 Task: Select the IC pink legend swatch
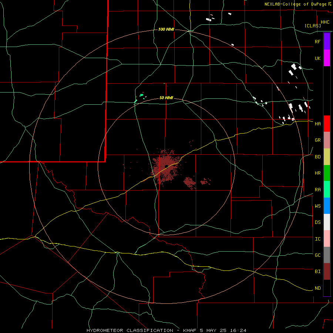pos(327,239)
